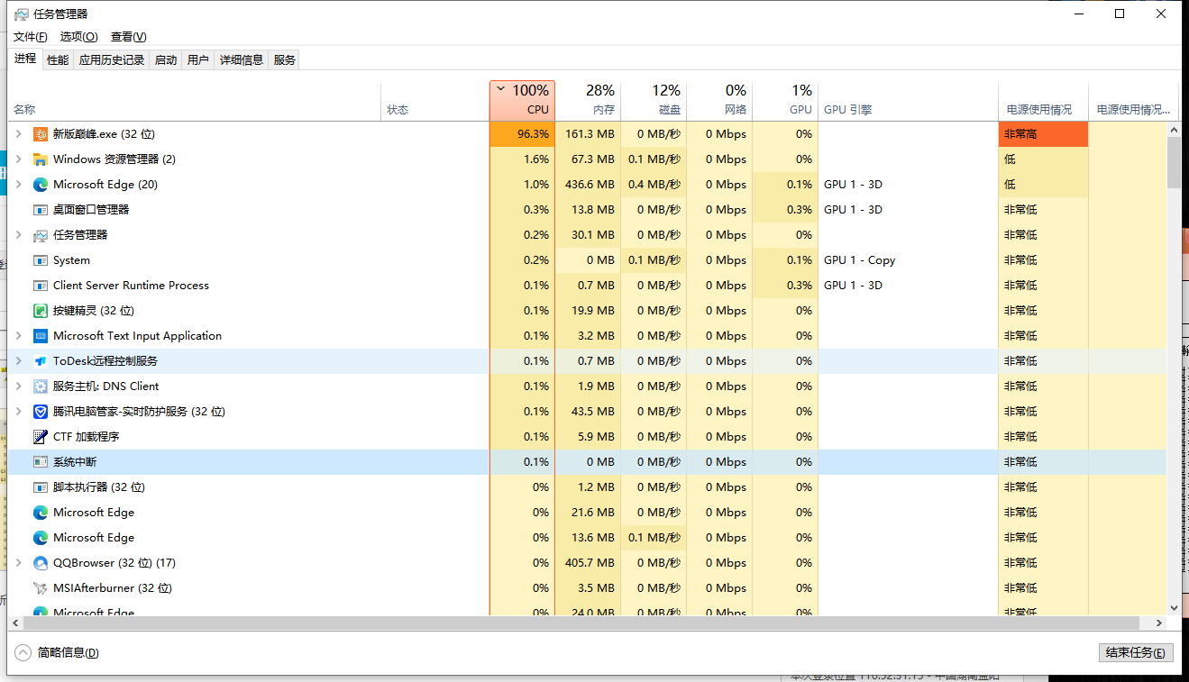The image size is (1189, 682).
Task: Sort by the GPU 引擎 column header
Action: pyautogui.click(x=908, y=100)
